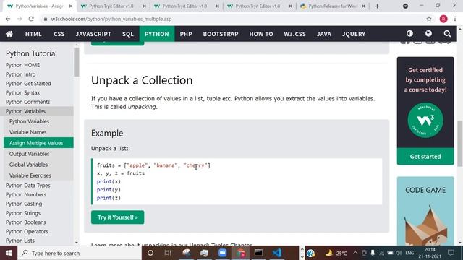Open a new browser tab

click(x=377, y=6)
